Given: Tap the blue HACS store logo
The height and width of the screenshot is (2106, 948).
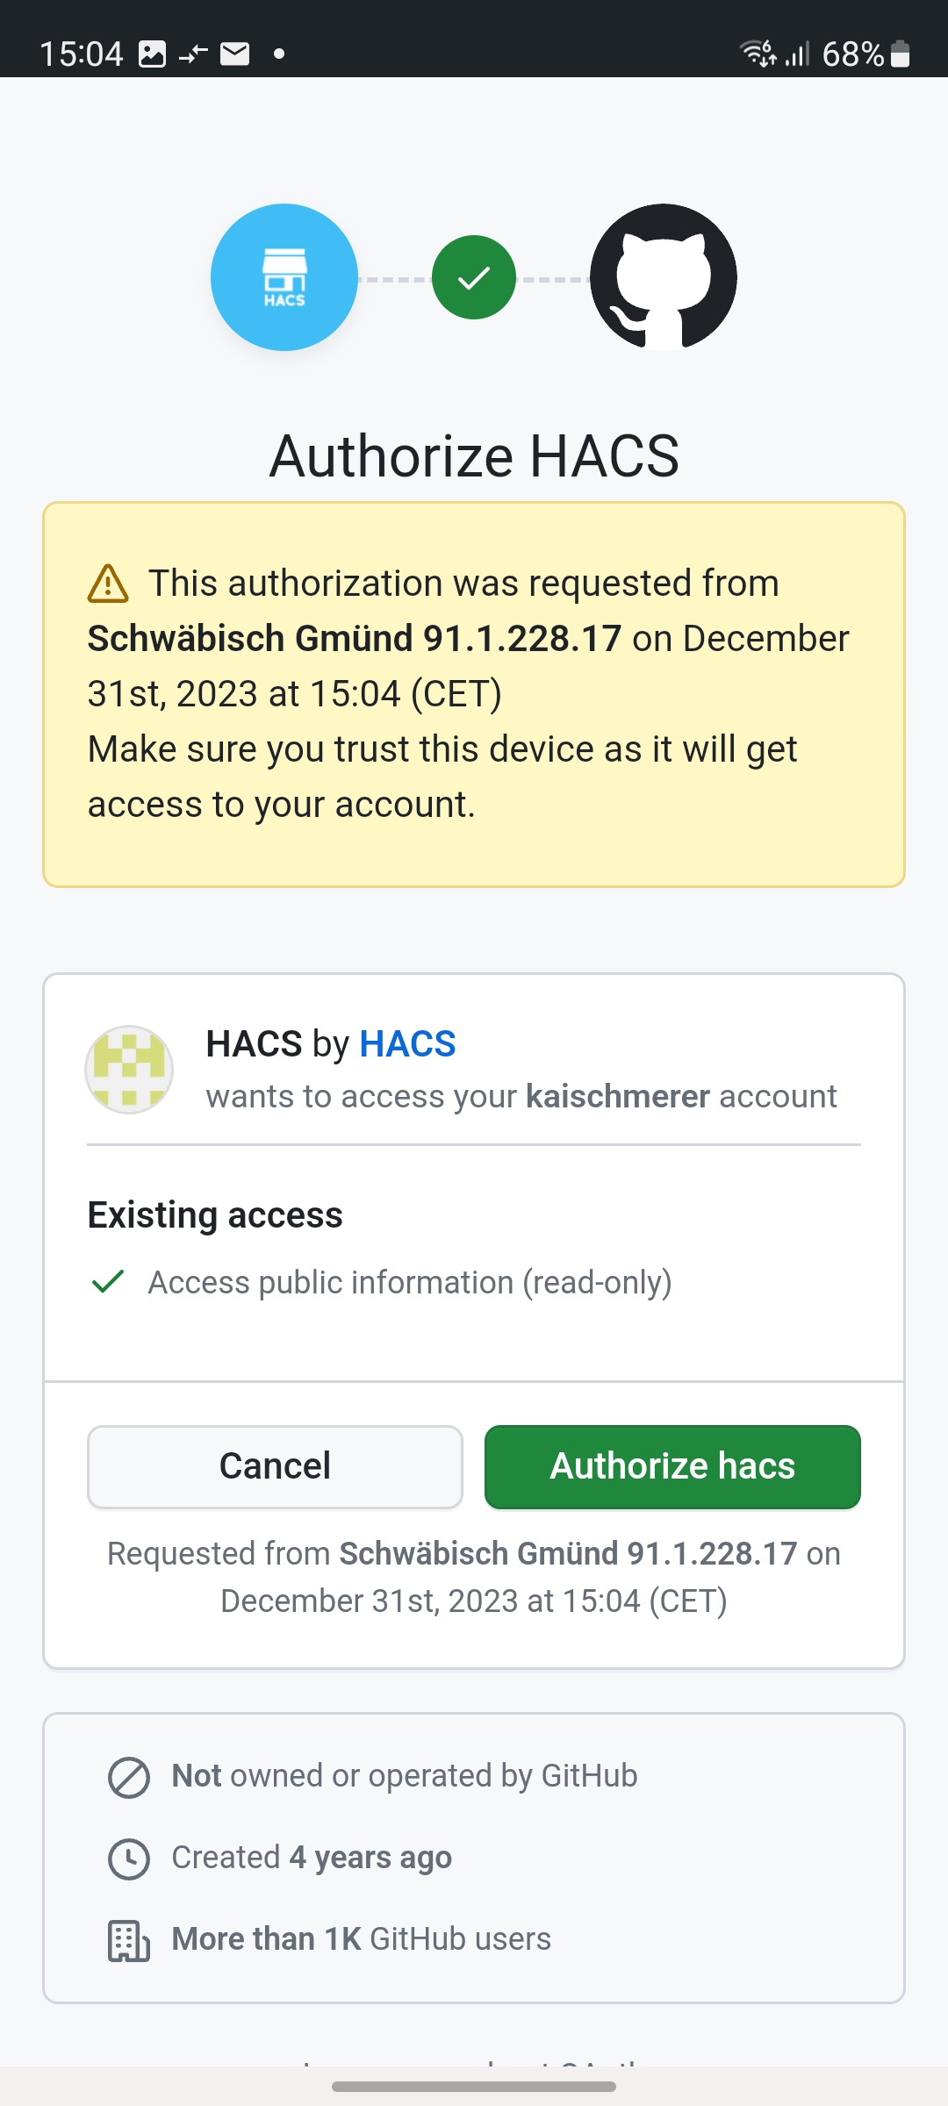Looking at the screenshot, I should tap(284, 277).
